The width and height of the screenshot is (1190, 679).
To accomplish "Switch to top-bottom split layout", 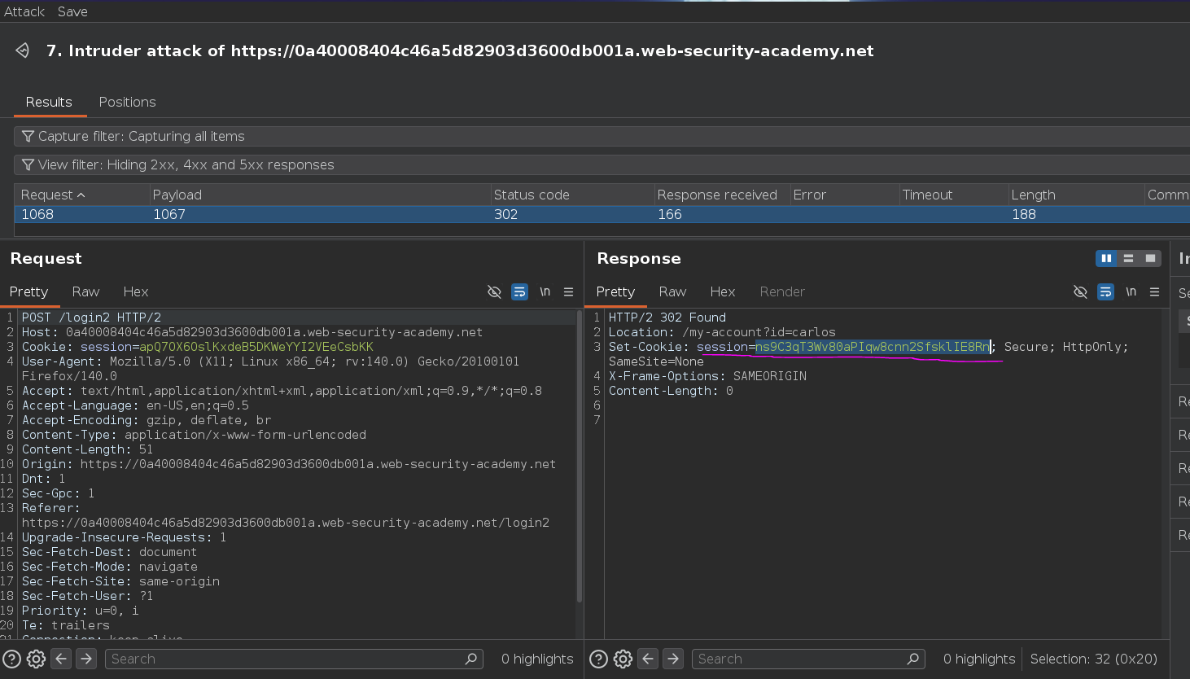I will (1128, 258).
